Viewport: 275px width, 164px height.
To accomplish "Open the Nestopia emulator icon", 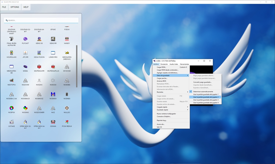I will (11, 80).
